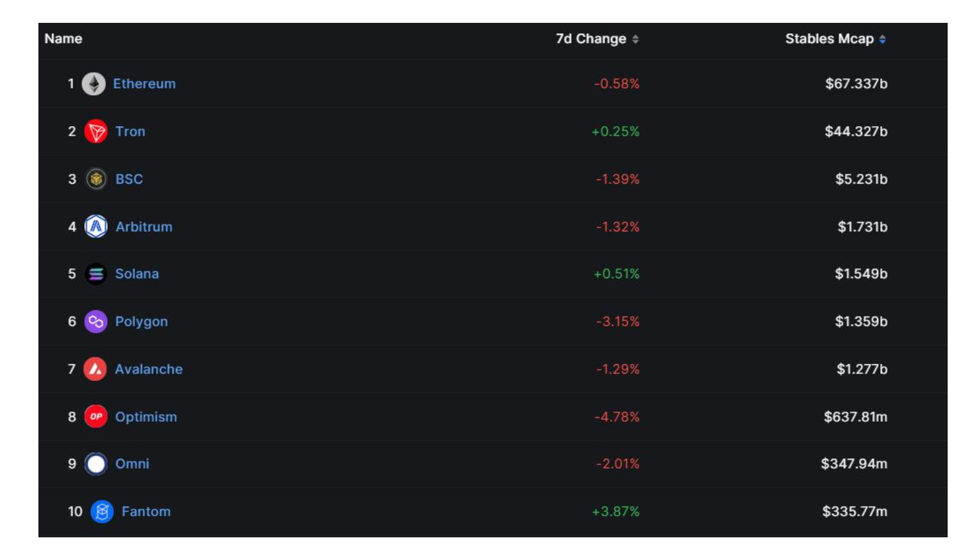Click the Name column header
Screen dimensions: 965x554
pos(63,39)
